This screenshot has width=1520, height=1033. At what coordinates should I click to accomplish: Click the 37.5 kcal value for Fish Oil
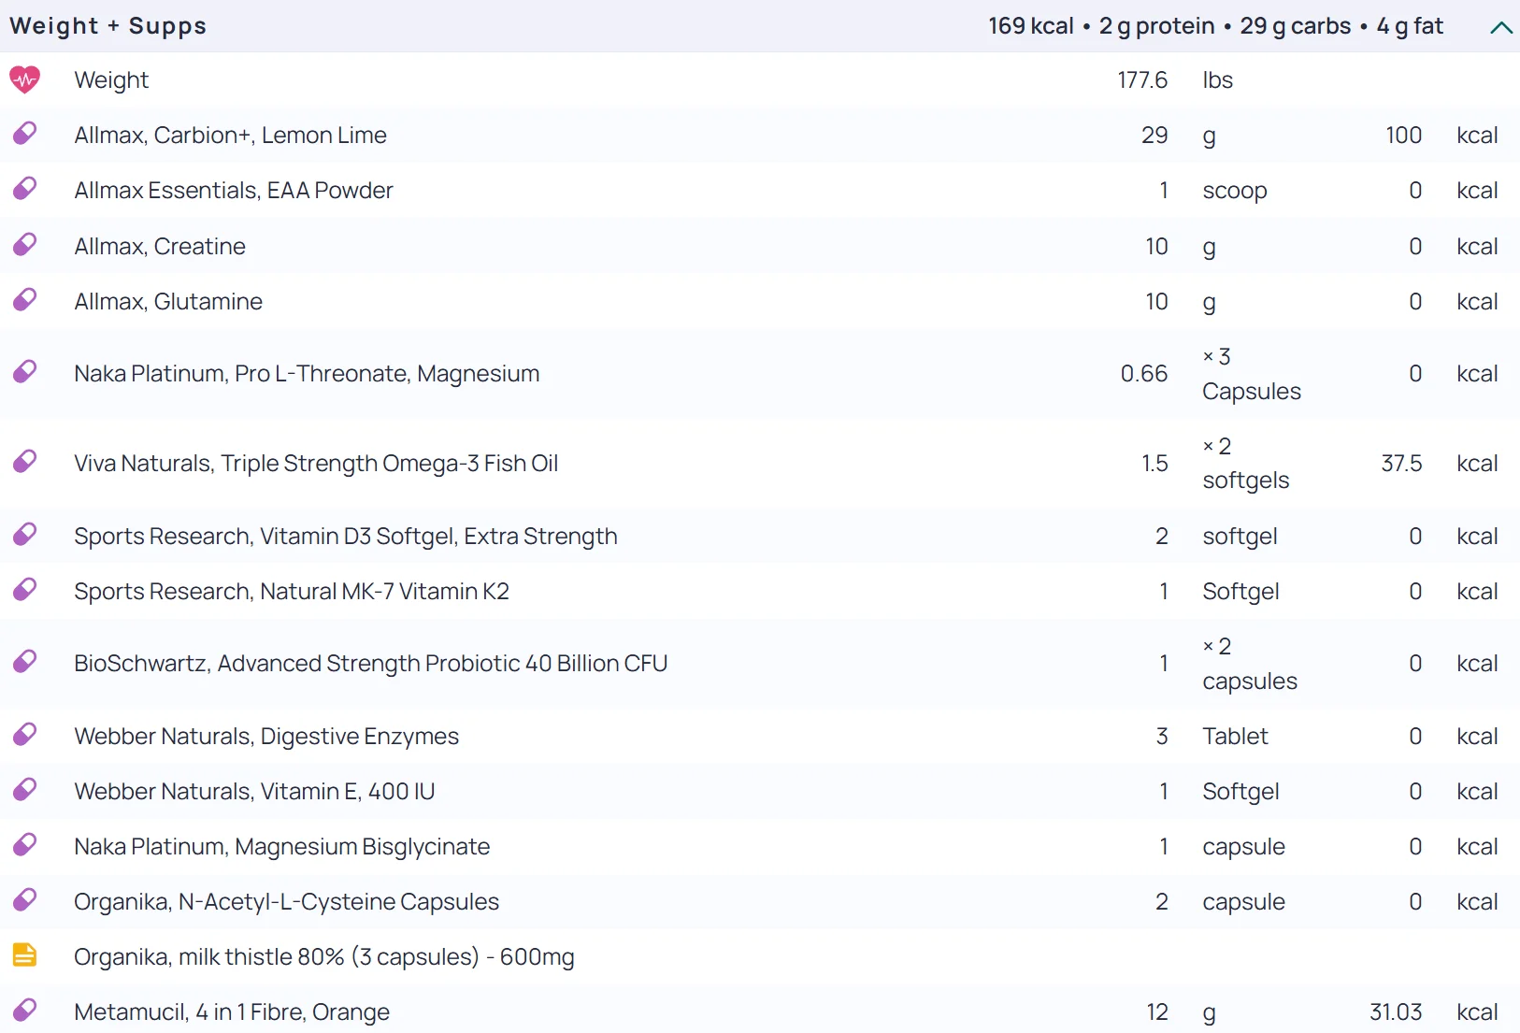tap(1401, 464)
